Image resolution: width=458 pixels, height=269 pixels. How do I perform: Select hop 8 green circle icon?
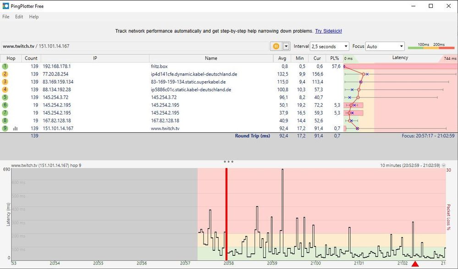pos(5,121)
